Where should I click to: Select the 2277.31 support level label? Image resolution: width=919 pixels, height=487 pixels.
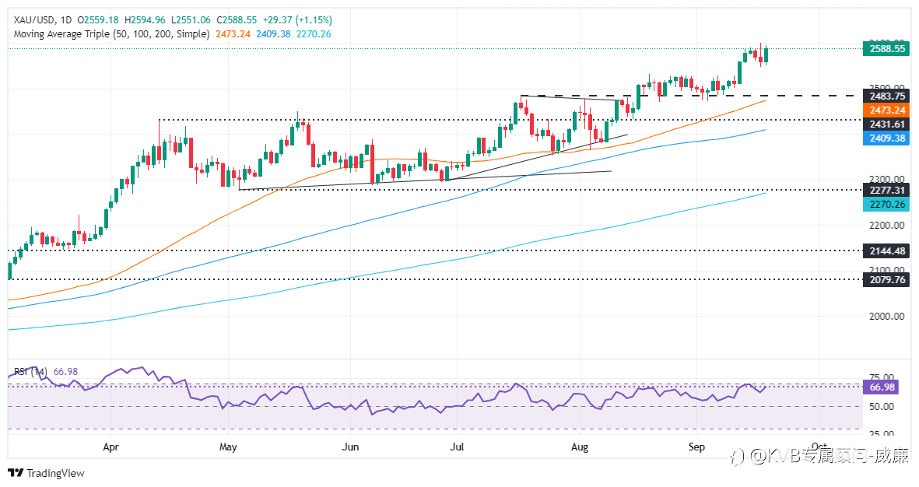(886, 191)
